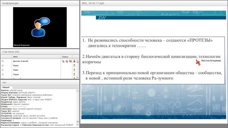Click slide point 3 about новой организации общества
The image size is (228, 128).
tap(152, 75)
